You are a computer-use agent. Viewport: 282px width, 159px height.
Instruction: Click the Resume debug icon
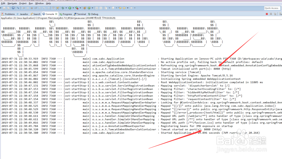24,8
